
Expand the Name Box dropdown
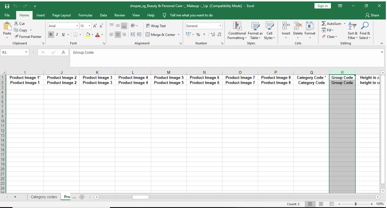26,52
